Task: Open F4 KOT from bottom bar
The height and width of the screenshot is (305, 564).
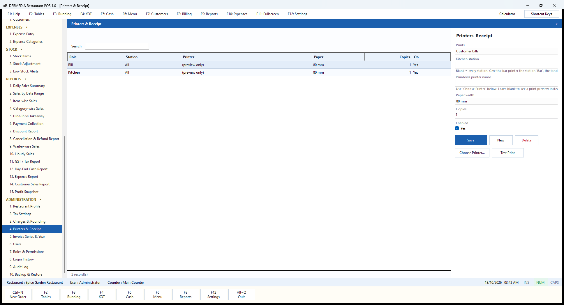Action: coord(102,295)
